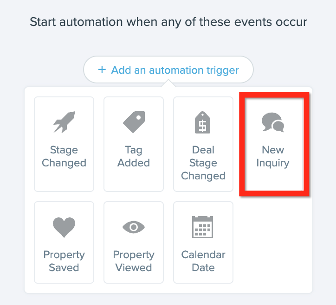Click the heart icon for Property Saved
This screenshot has width=336, height=305.
pos(64,227)
